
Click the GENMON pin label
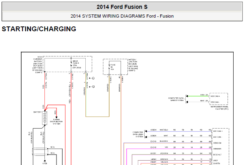[x=217, y=149]
